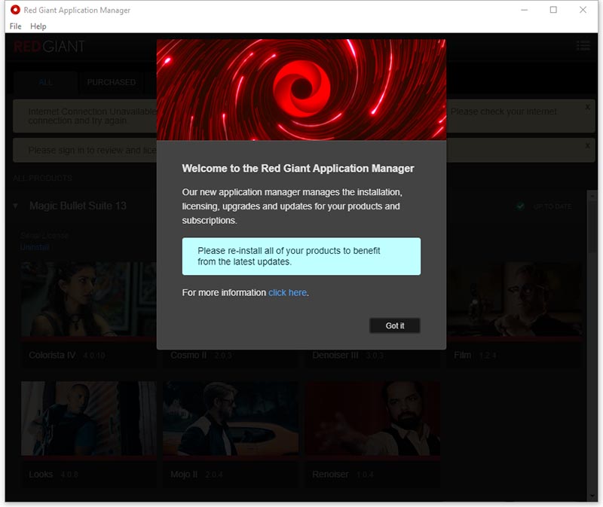Click the Uninstall link

(35, 247)
